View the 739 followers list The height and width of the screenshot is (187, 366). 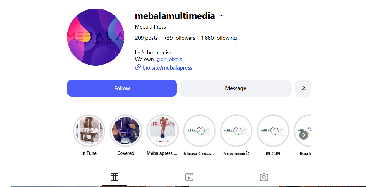click(180, 38)
